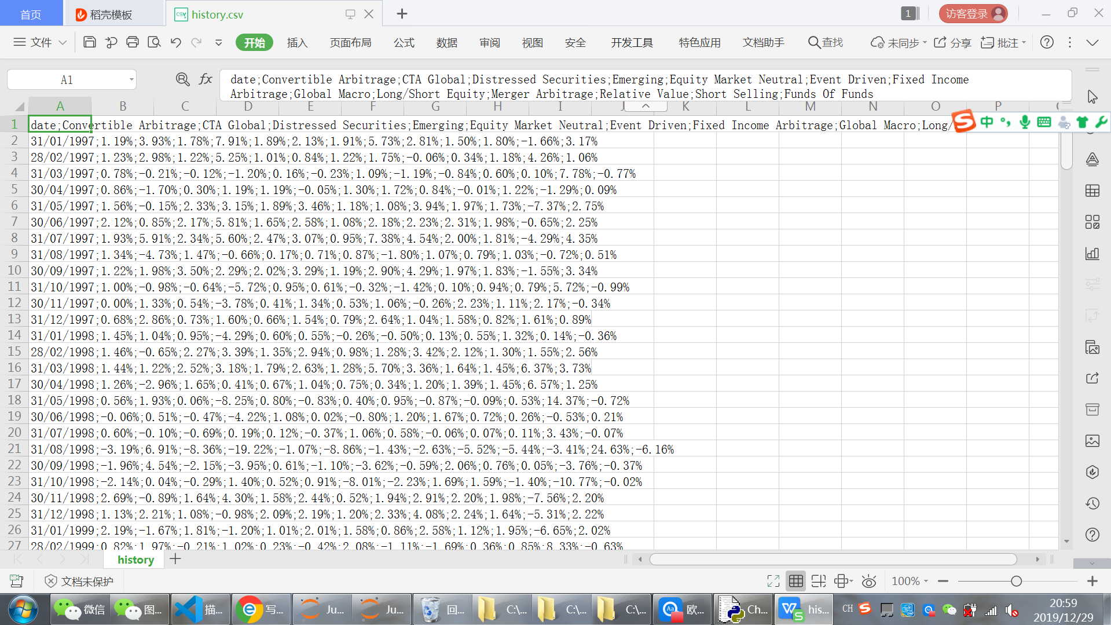The image size is (1111, 625).
Task: Collapse the ribbon with chevron arrow
Action: (1092, 42)
